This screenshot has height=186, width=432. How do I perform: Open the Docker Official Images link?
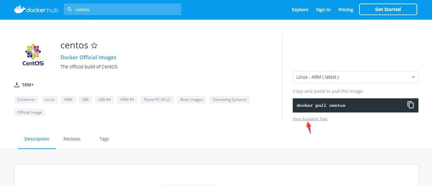88,57
